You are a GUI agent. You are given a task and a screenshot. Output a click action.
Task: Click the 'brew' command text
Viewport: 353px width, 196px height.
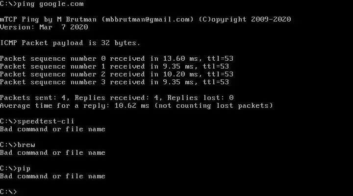coord(26,145)
